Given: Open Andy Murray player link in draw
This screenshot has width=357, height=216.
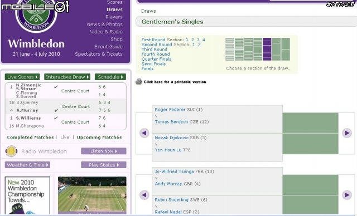Looking at the screenshot, I should click(168, 184).
